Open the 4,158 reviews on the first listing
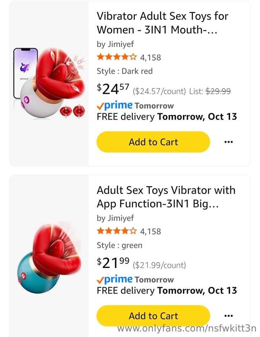Viewport: 260px width, 337px height. point(150,58)
